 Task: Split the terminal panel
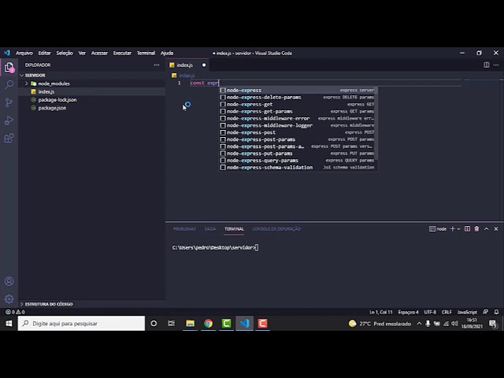tap(467, 229)
